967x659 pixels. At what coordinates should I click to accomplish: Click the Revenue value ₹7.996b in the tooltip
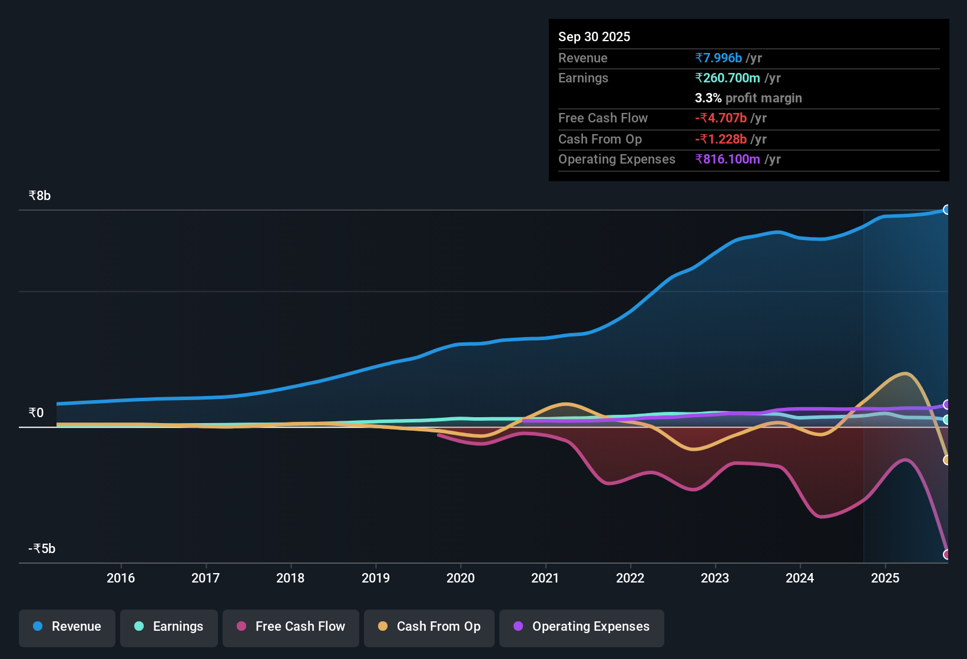[x=718, y=58]
